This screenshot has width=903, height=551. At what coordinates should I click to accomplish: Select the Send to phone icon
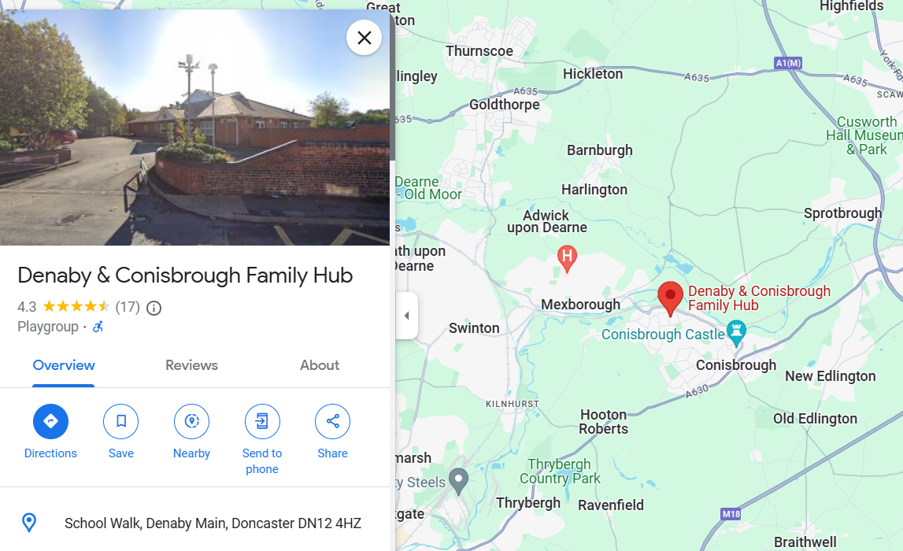point(262,421)
